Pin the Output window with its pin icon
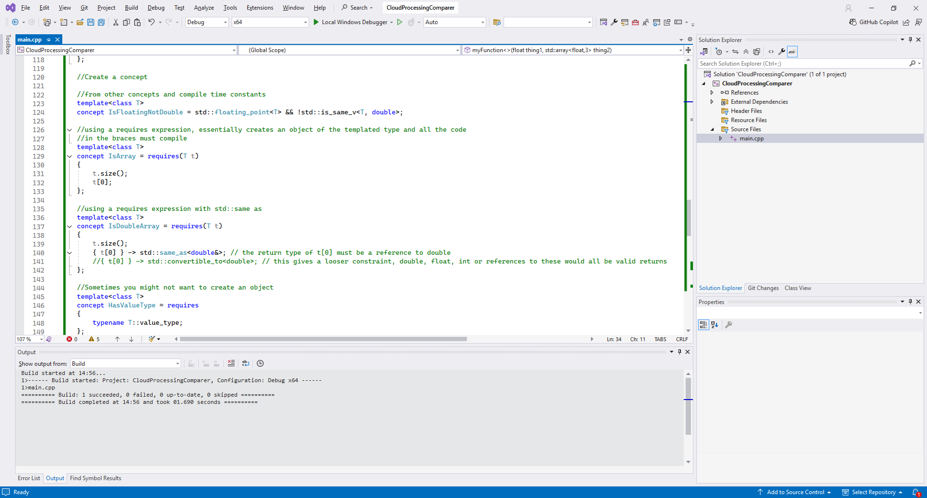This screenshot has height=498, width=927. [679, 352]
